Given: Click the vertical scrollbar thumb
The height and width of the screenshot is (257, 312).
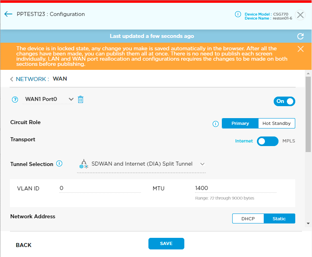Looking at the screenshot, I should (x=308, y=114).
